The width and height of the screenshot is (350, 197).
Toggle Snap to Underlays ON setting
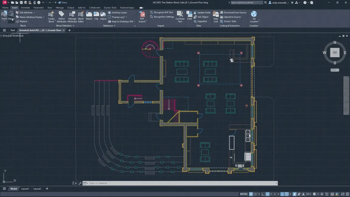(x=121, y=21)
